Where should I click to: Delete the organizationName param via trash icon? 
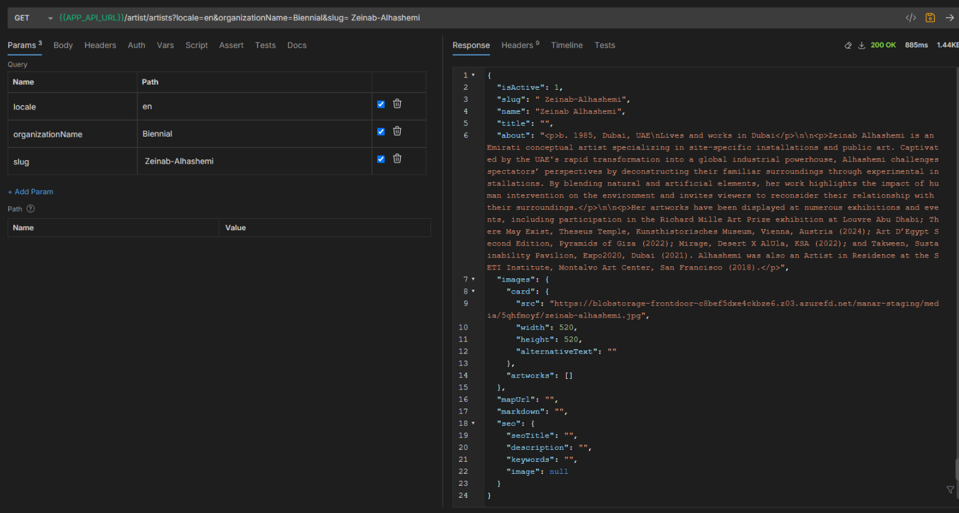397,131
